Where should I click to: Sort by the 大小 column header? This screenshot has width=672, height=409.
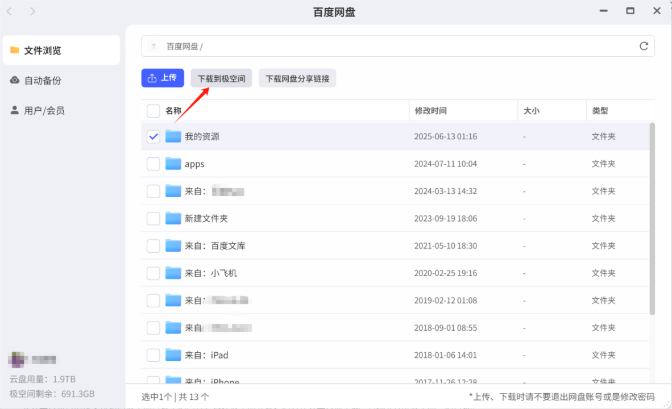[532, 111]
